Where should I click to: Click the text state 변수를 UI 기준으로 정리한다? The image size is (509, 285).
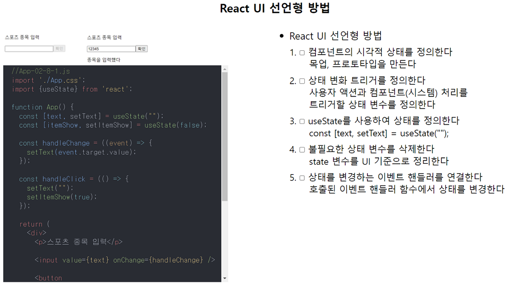pos(379,162)
